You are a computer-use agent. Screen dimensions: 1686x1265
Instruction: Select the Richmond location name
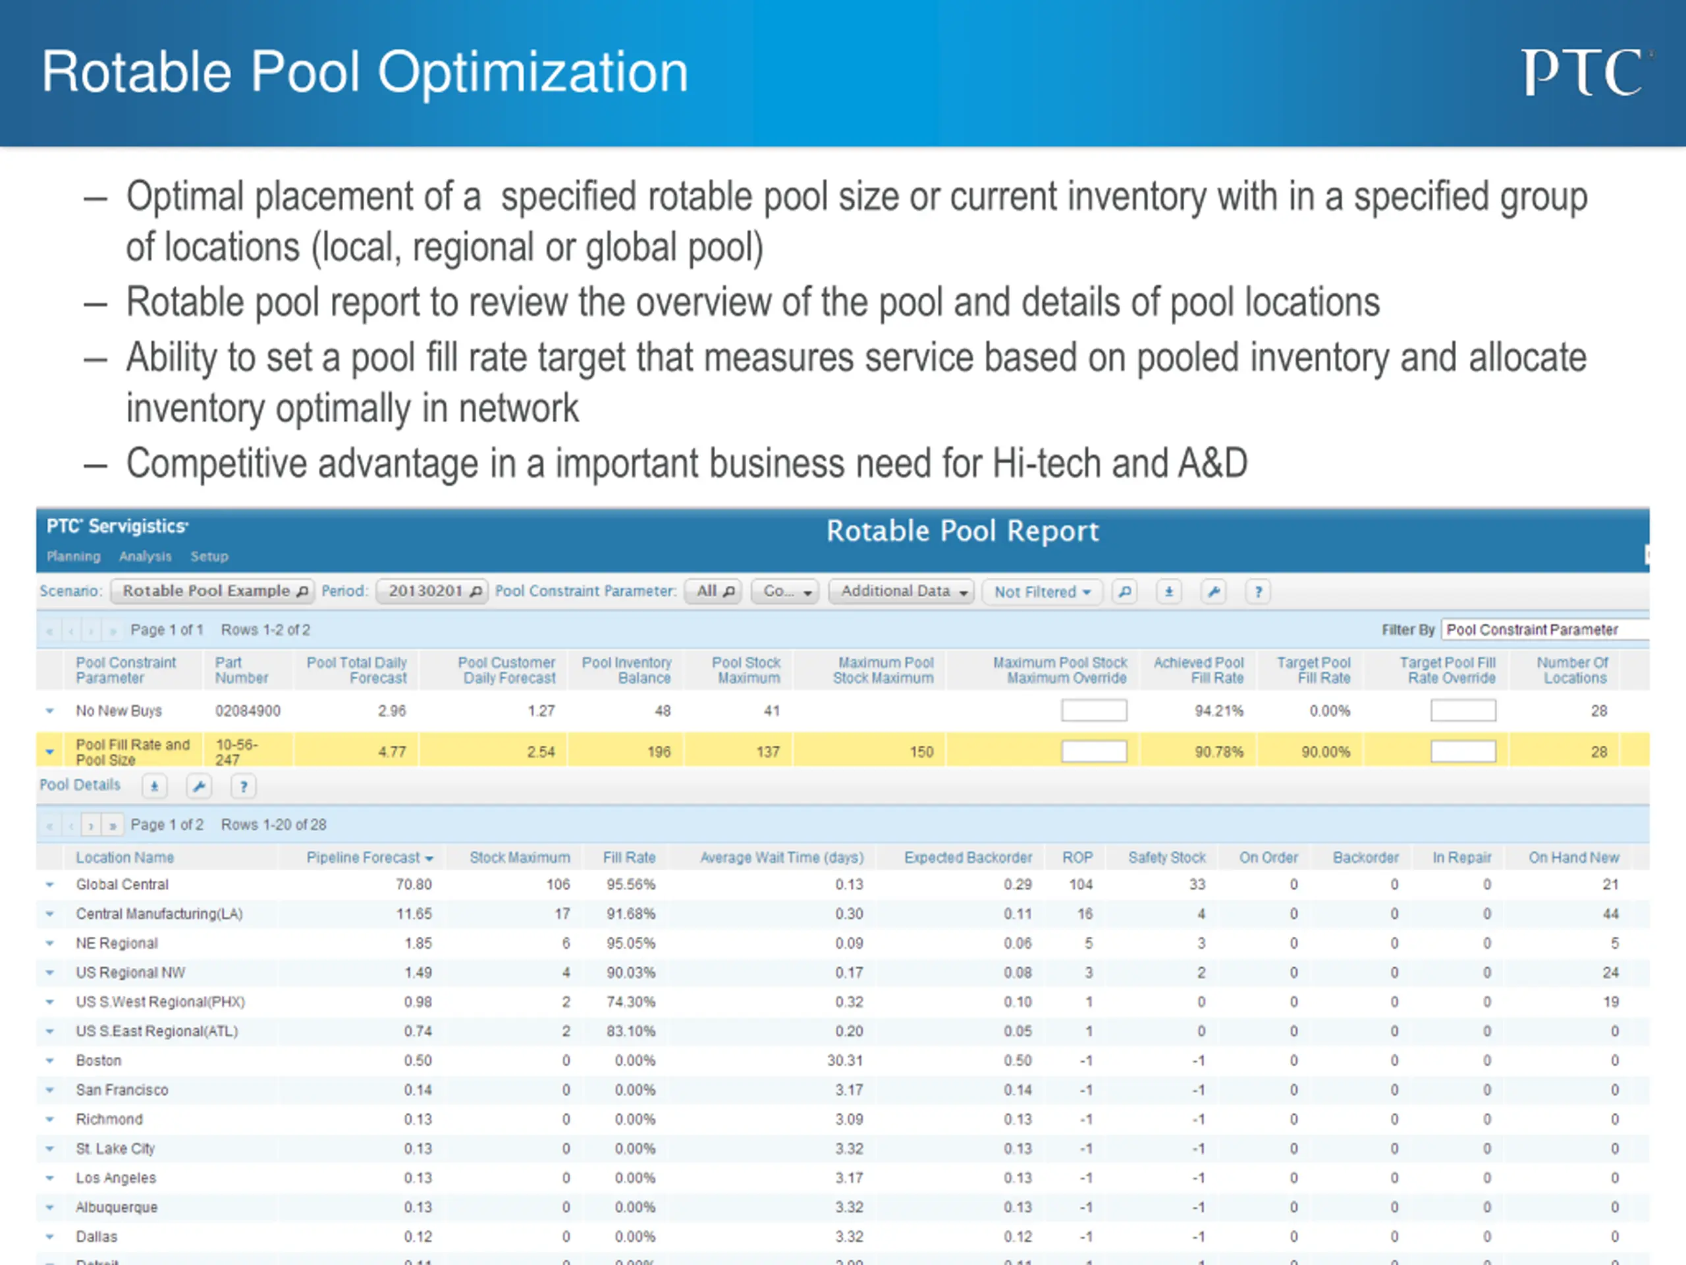pos(109,1119)
